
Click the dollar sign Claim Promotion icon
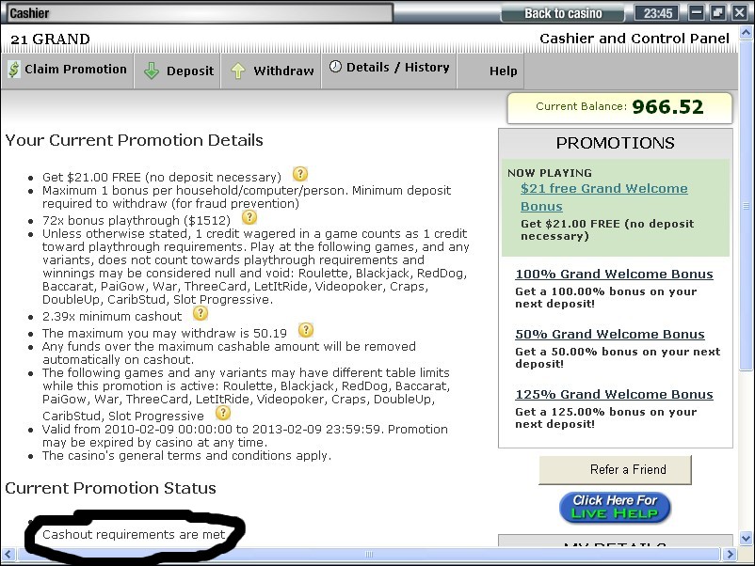14,70
